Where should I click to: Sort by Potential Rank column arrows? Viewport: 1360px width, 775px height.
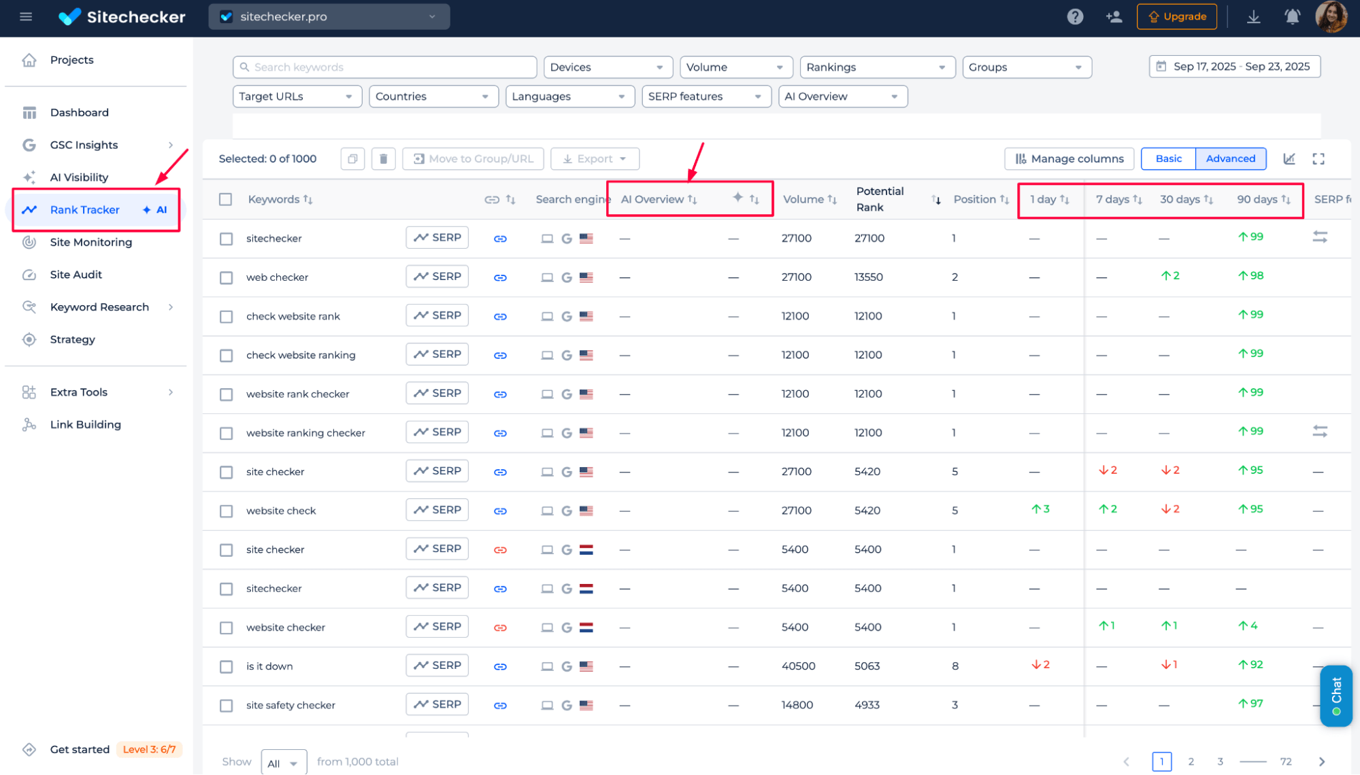936,199
